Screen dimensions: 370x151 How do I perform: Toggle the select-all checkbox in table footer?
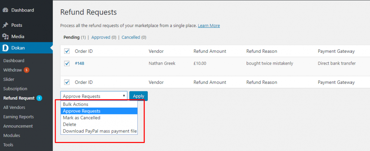pos(67,82)
